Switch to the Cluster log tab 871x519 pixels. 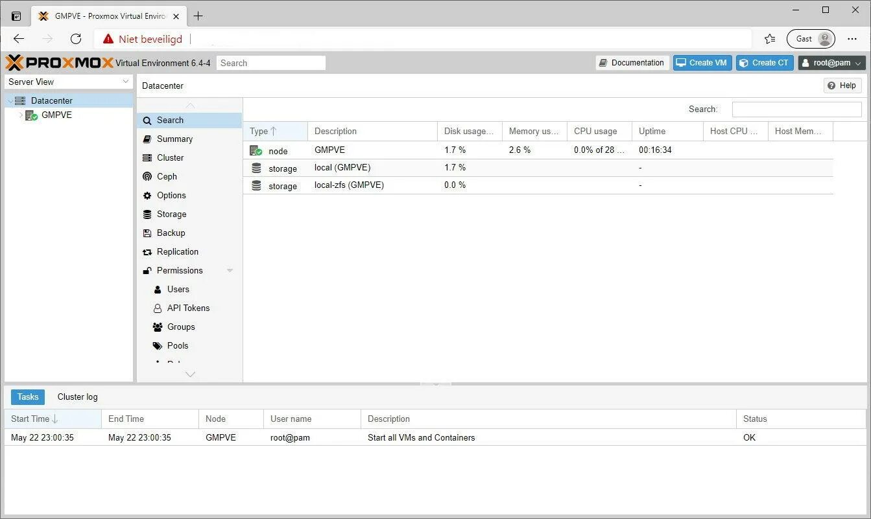pyautogui.click(x=78, y=397)
